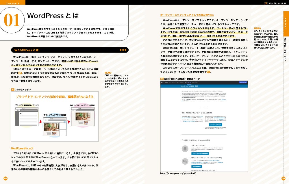
Task: Click the main title WordPressとは
Action: 53,16
